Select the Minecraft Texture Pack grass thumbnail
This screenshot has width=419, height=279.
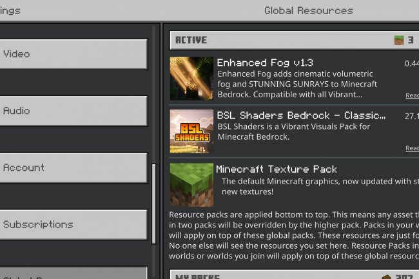point(191,185)
